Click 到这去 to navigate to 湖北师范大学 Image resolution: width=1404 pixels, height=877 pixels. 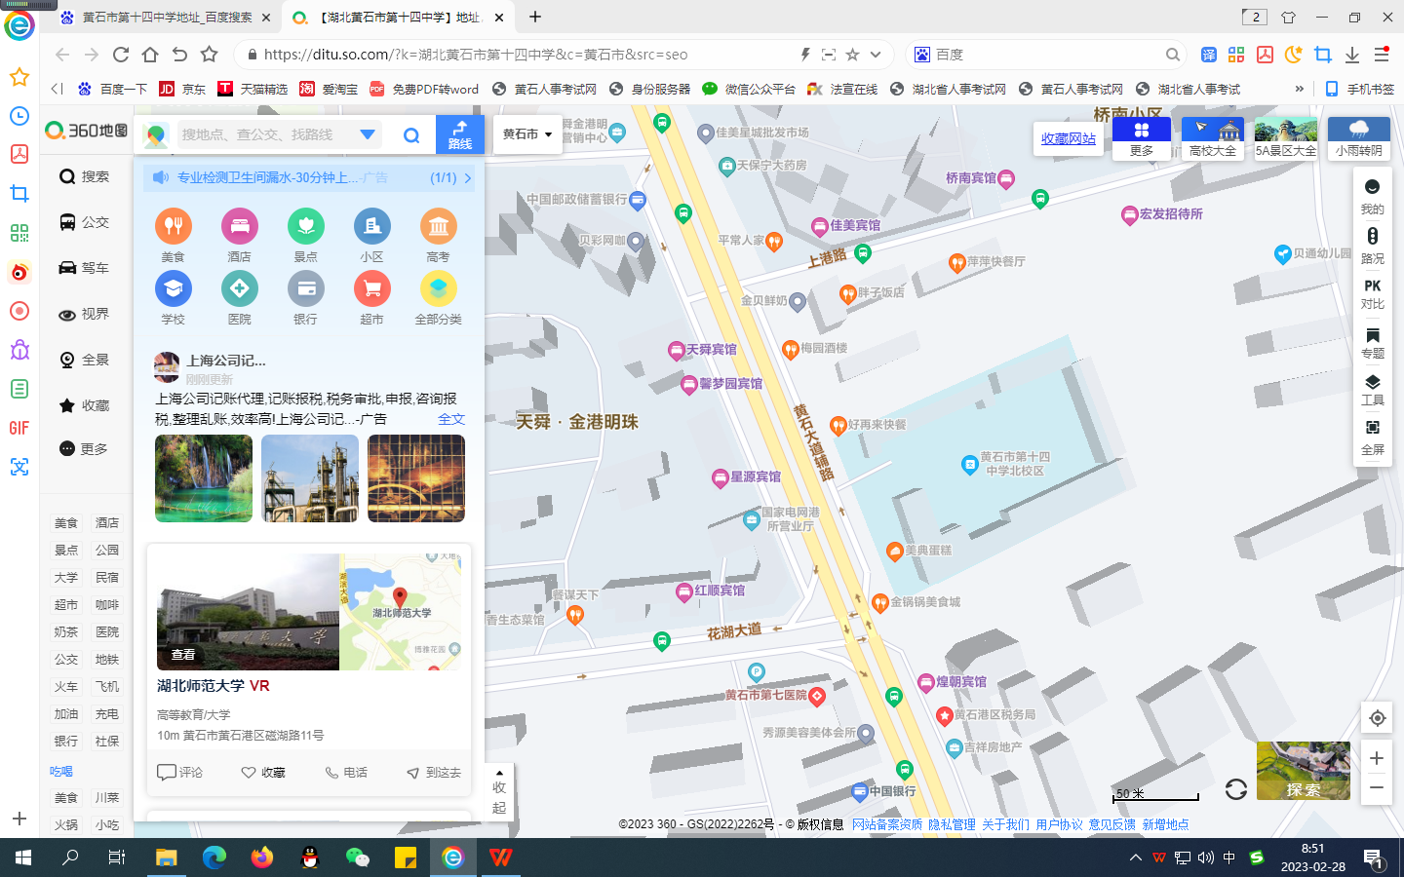[434, 773]
